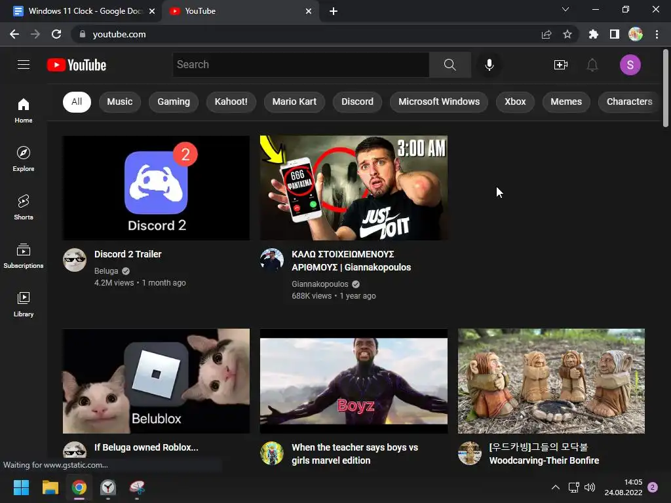Open Chrome extensions puzzle icon

593,34
